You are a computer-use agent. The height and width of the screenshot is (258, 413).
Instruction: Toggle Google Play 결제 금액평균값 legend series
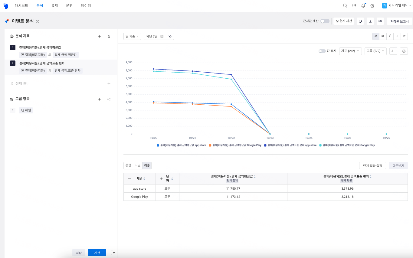[235, 145]
